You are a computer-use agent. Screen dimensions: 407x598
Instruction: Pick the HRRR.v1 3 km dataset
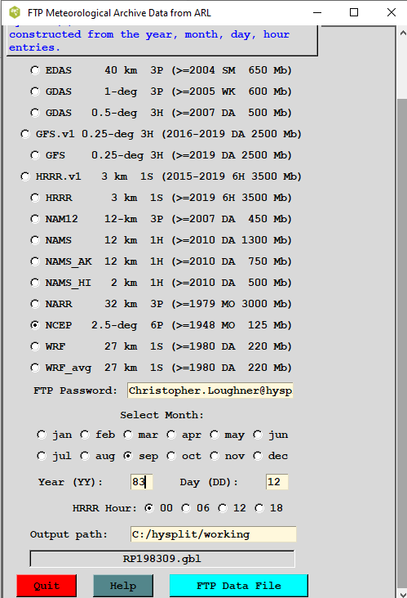(25, 176)
